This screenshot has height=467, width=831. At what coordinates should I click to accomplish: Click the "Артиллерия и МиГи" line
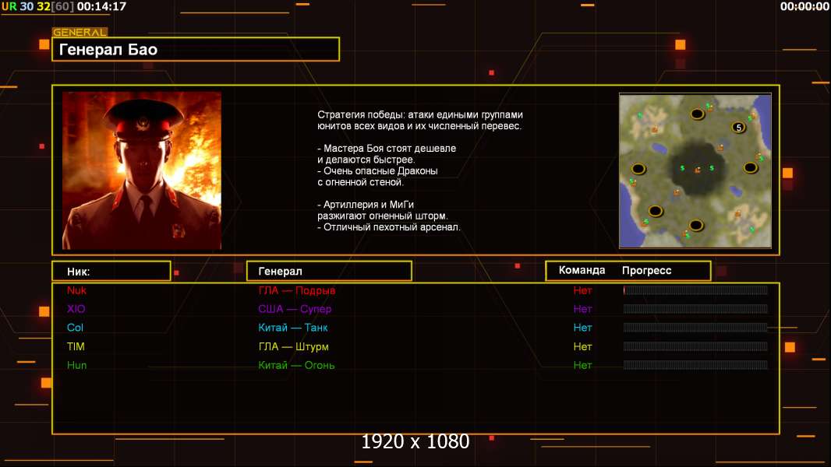366,204
